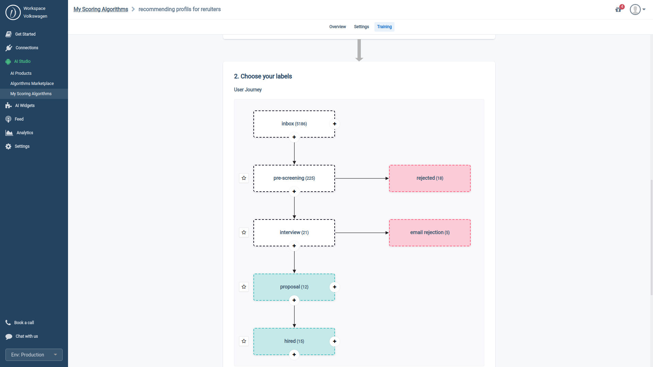Open the Env: Production dropdown
Viewport: 653px width, 367px height.
click(34, 354)
